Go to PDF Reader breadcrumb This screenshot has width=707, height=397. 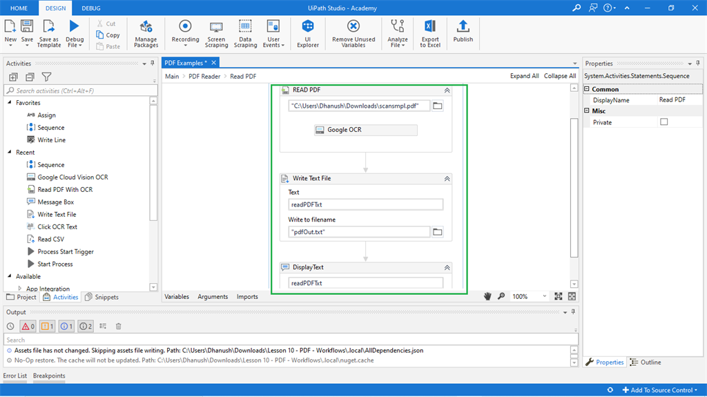tap(204, 76)
